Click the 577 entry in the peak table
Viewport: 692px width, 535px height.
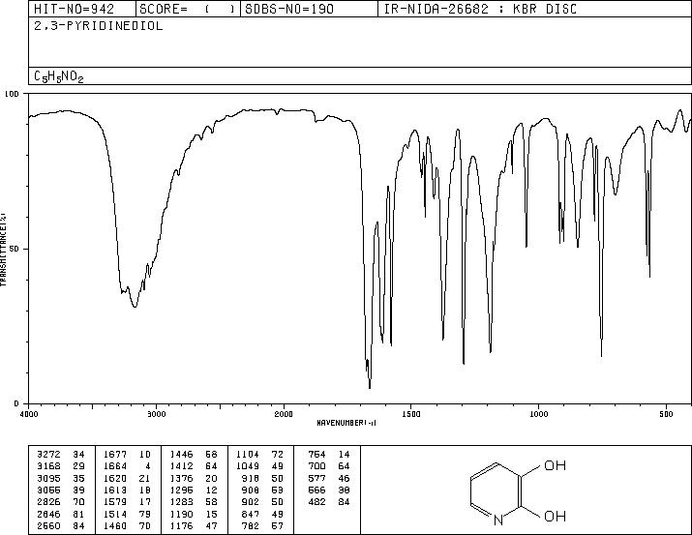[316, 478]
